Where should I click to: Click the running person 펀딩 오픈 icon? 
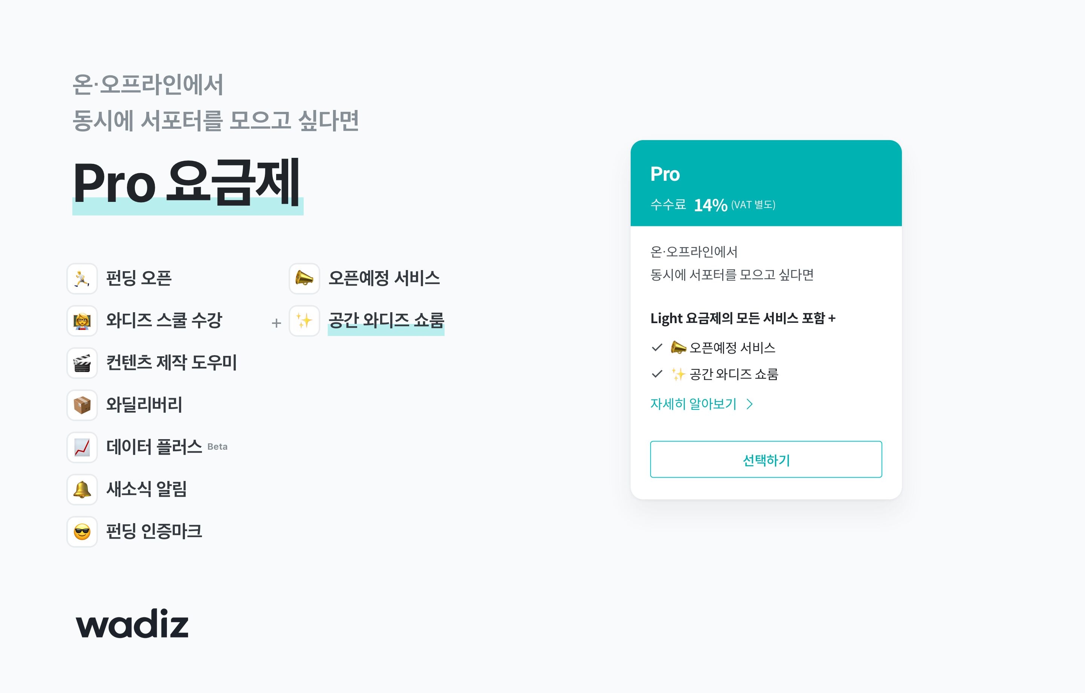tap(82, 278)
